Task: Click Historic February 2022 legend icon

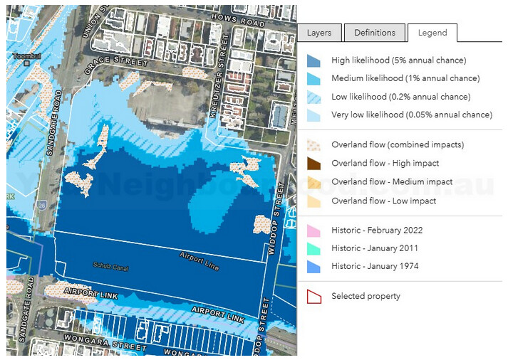Action: pos(313,231)
